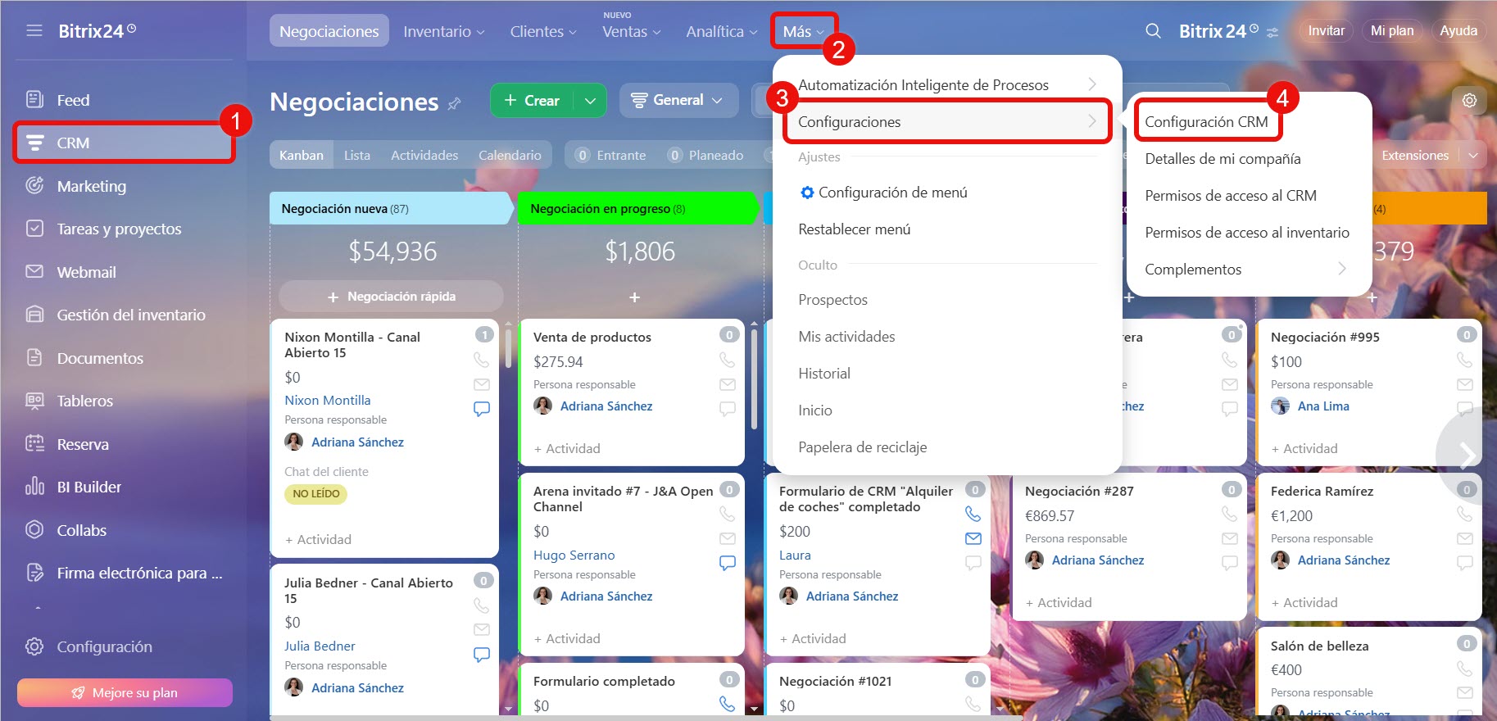Click the Negociación rápida button

pyautogui.click(x=392, y=297)
